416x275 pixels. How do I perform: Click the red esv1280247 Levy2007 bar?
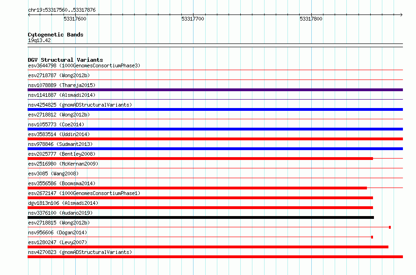pyautogui.click(x=208, y=247)
